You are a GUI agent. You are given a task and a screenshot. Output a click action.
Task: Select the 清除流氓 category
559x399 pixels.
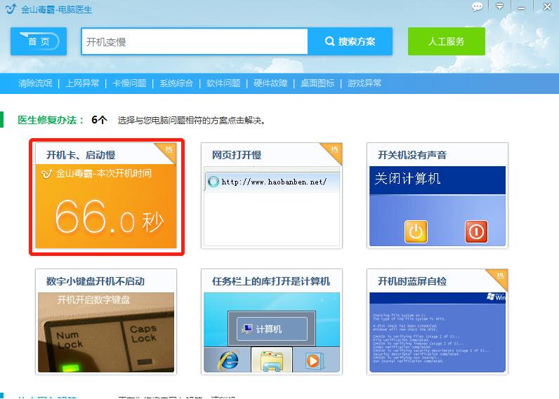pos(35,83)
